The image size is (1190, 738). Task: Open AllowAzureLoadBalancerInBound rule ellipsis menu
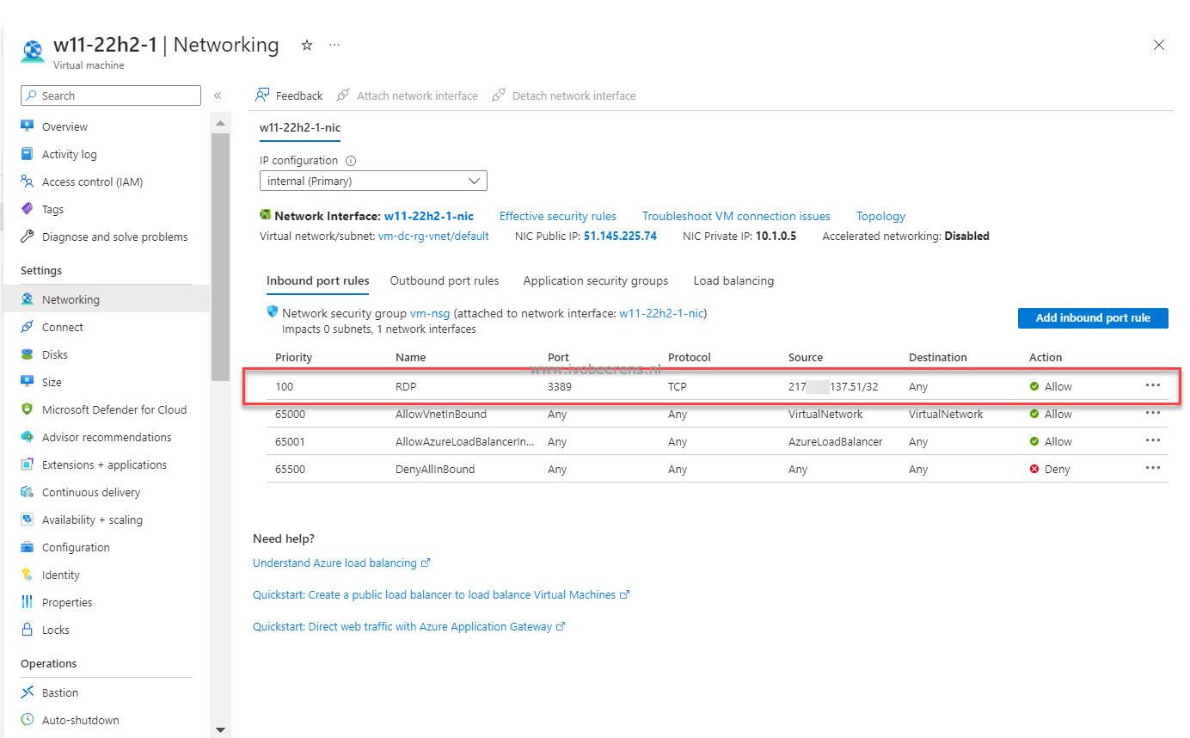coord(1153,440)
